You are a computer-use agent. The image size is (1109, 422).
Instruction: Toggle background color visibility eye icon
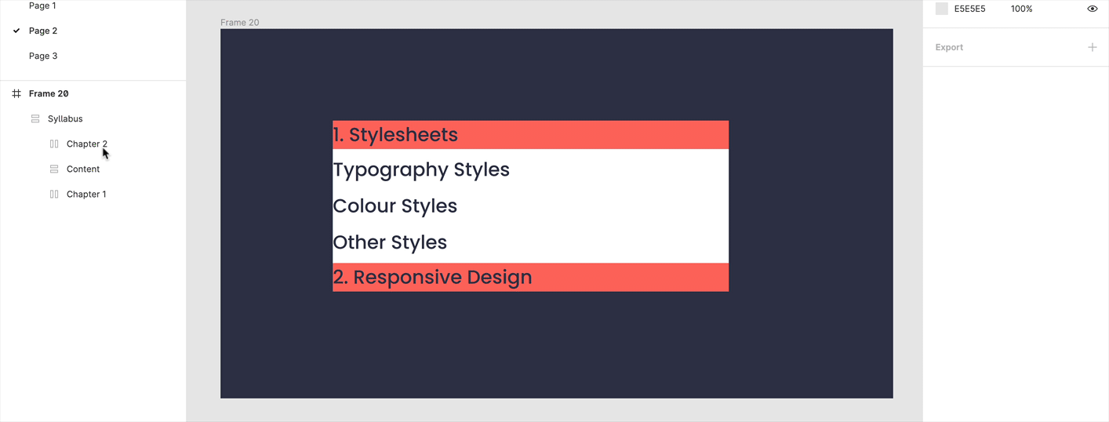pyautogui.click(x=1092, y=9)
